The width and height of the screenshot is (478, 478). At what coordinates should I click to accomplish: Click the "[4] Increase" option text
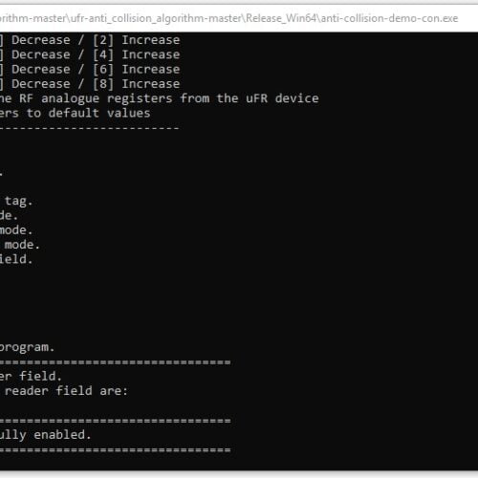click(x=137, y=54)
